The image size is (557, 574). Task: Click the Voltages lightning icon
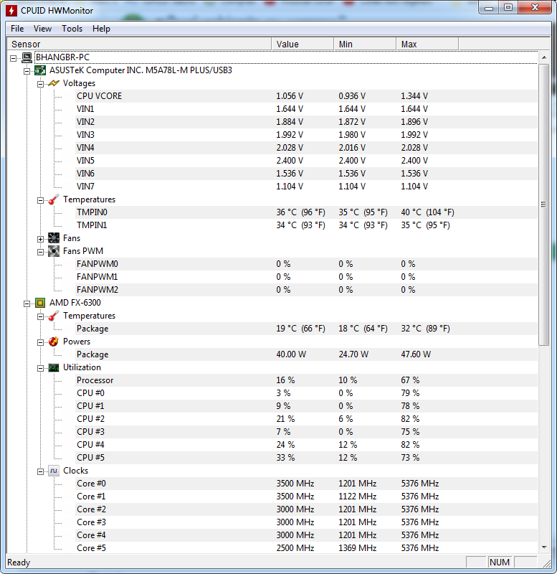click(54, 83)
